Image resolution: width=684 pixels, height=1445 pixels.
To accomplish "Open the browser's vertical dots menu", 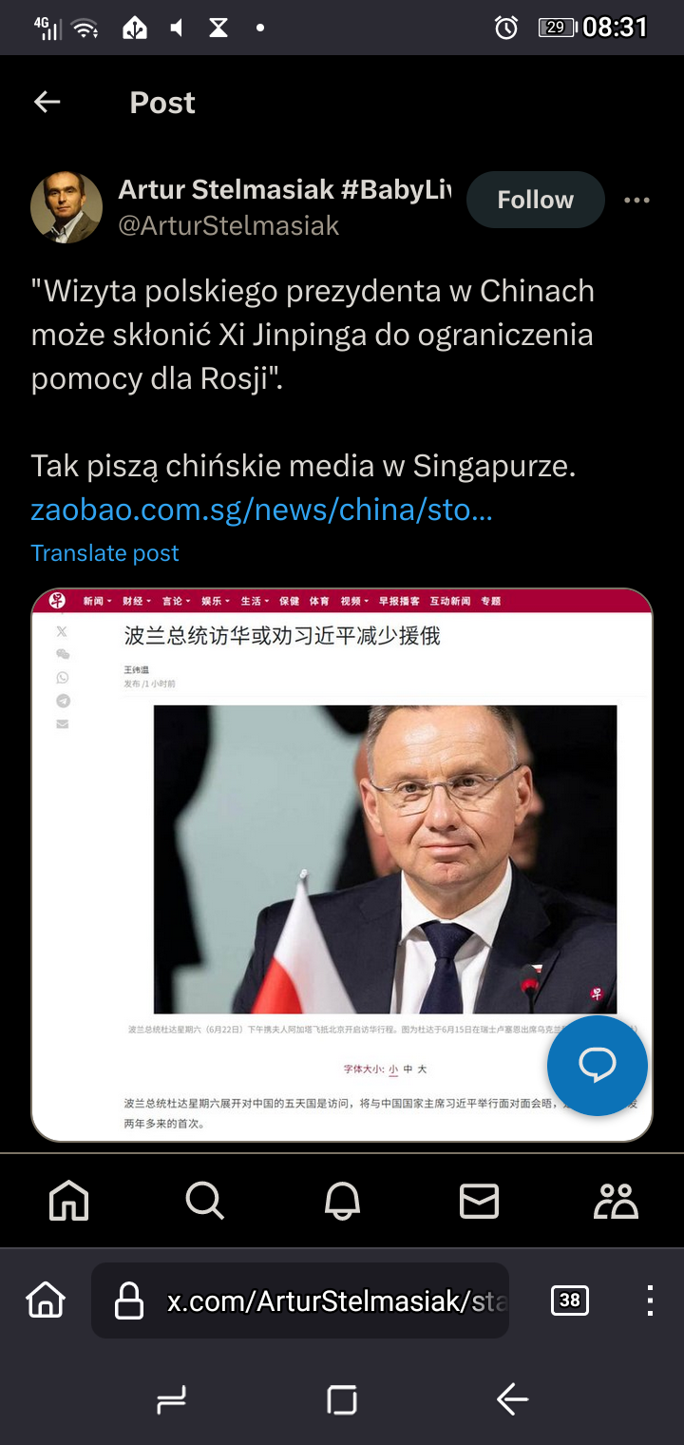I will coord(650,1300).
